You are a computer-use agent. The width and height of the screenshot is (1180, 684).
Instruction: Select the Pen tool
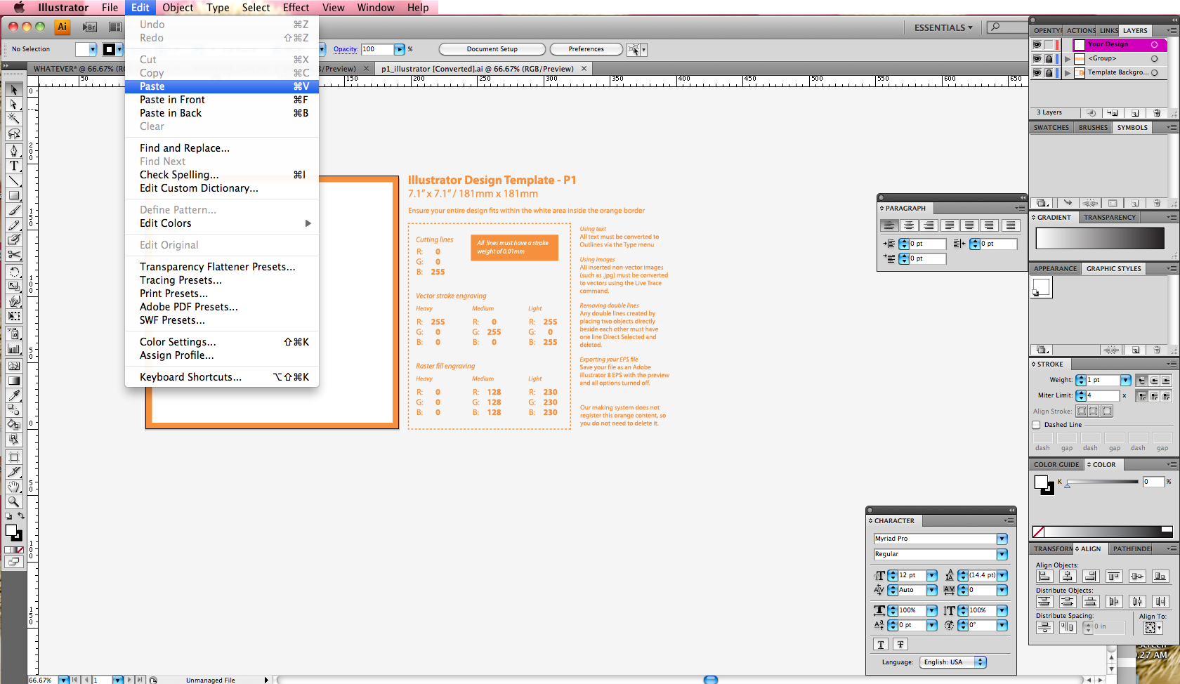13,151
